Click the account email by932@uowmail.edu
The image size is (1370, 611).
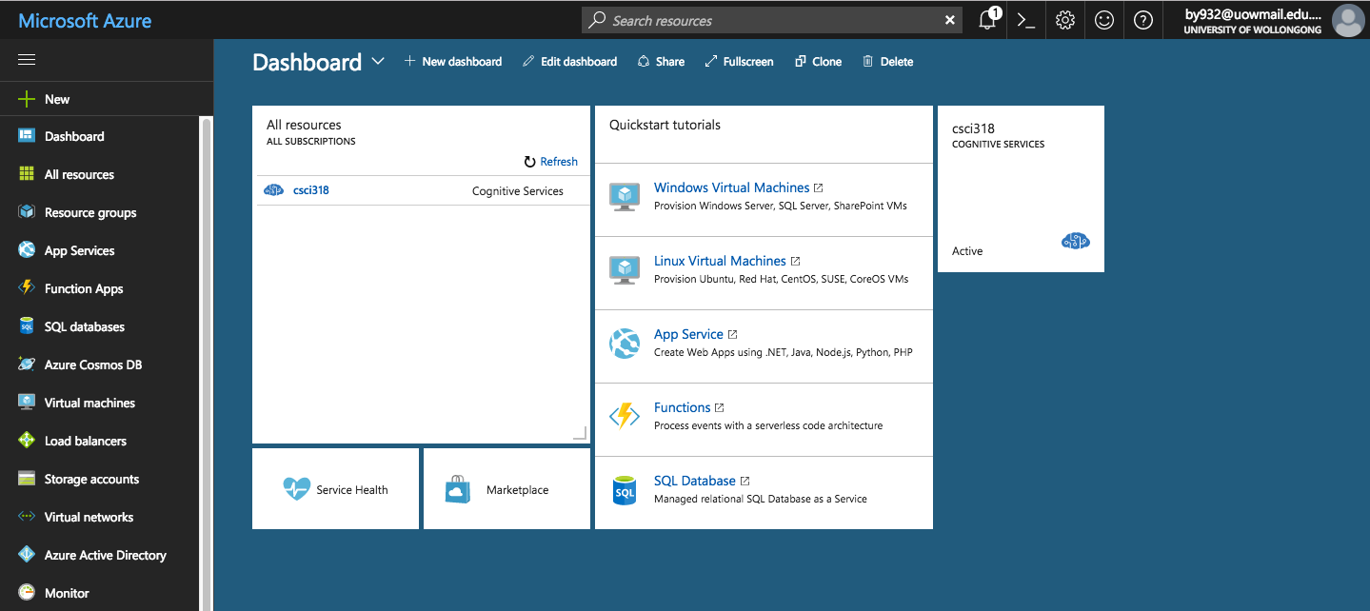pyautogui.click(x=1254, y=14)
